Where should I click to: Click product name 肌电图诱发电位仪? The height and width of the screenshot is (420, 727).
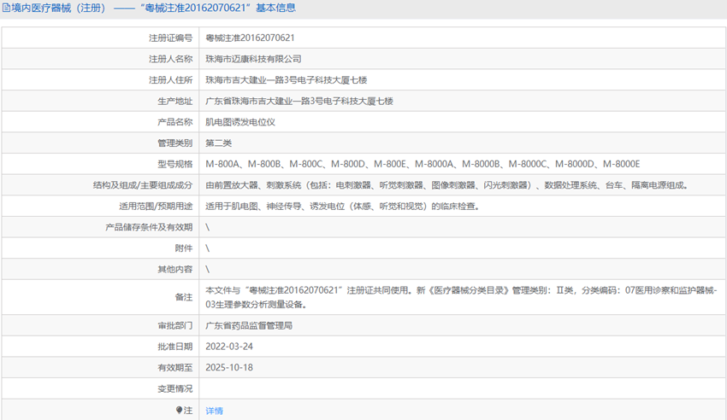point(240,122)
